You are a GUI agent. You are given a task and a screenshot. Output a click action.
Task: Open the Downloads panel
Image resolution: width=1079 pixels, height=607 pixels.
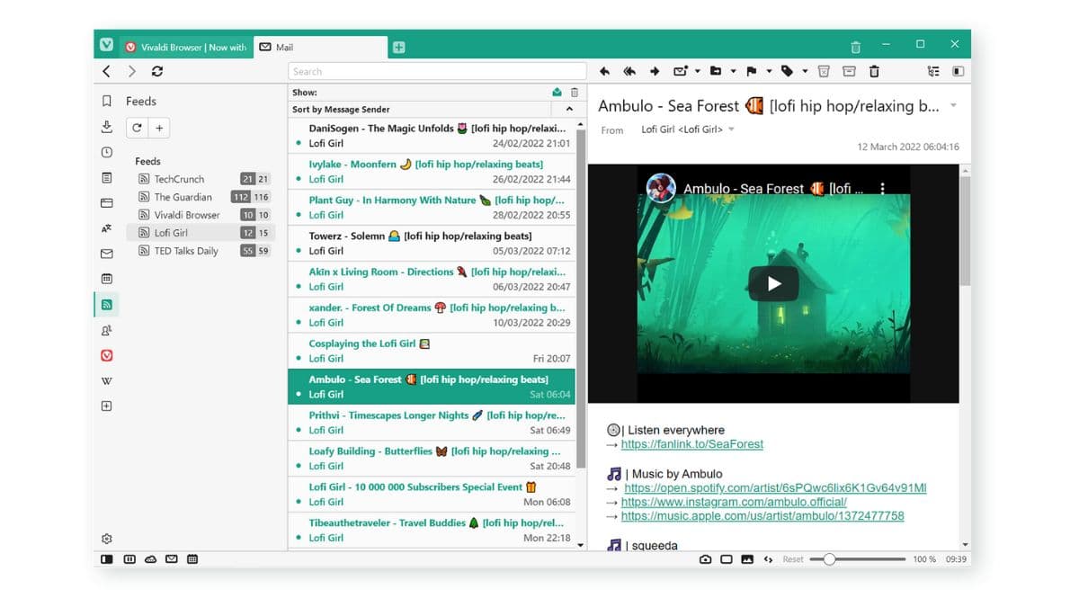point(106,127)
